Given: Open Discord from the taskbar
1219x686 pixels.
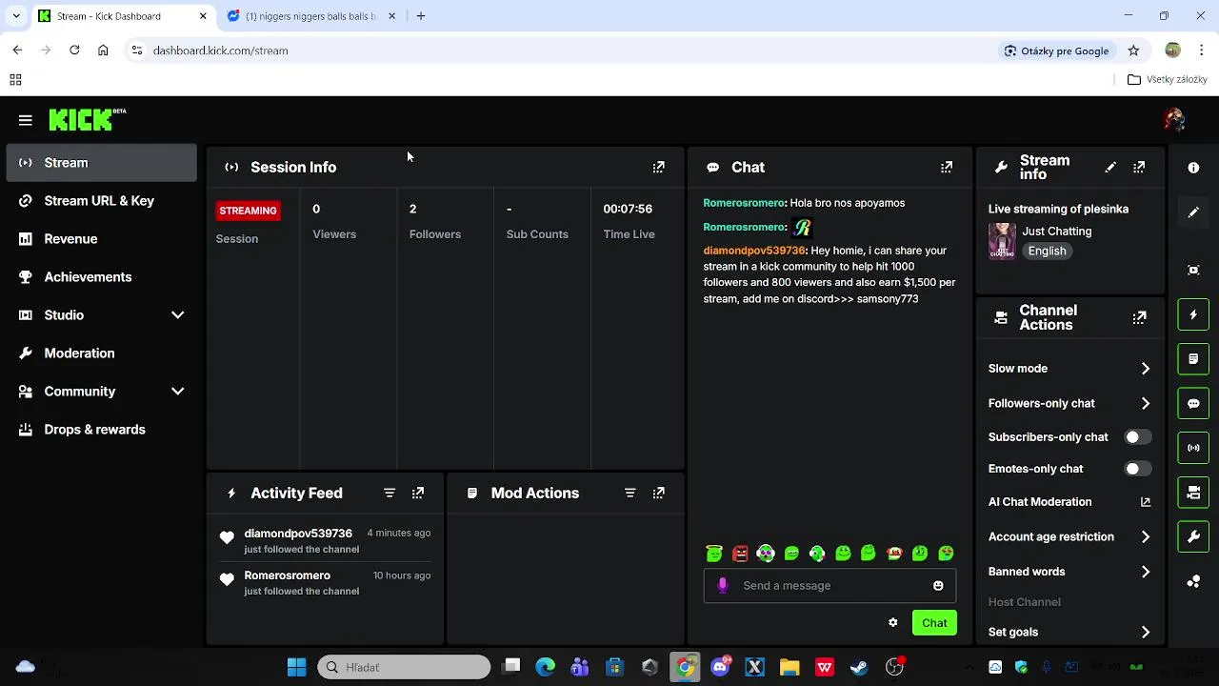Looking at the screenshot, I should point(720,667).
